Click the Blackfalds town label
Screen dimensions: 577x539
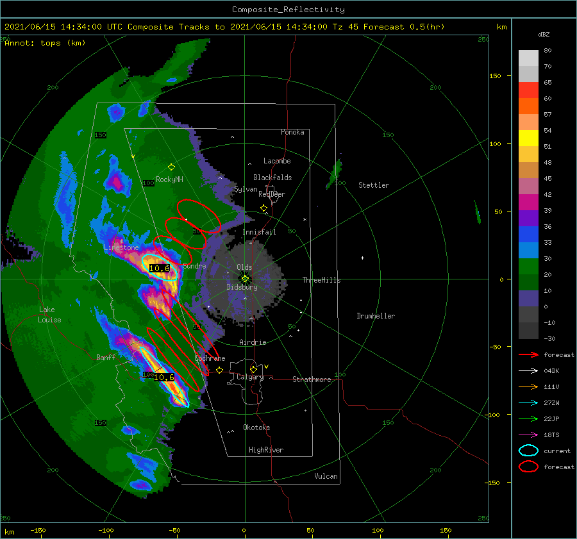272,178
